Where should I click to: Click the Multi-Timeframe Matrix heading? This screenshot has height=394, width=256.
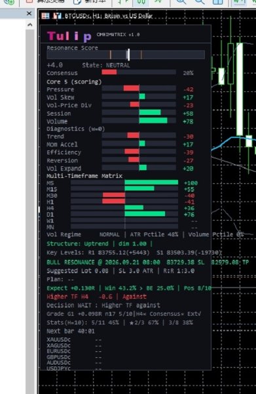click(x=84, y=175)
